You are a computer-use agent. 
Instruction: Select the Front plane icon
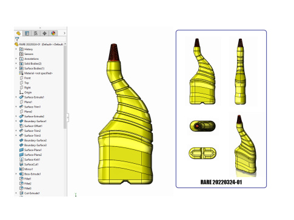pyautogui.click(x=21, y=78)
